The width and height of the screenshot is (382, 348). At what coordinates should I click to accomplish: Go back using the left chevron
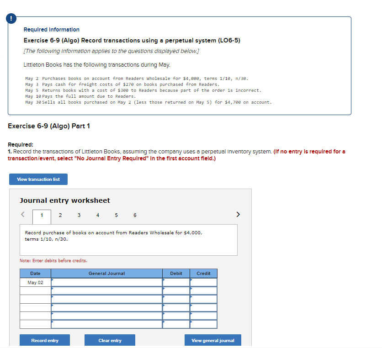pyautogui.click(x=22, y=214)
